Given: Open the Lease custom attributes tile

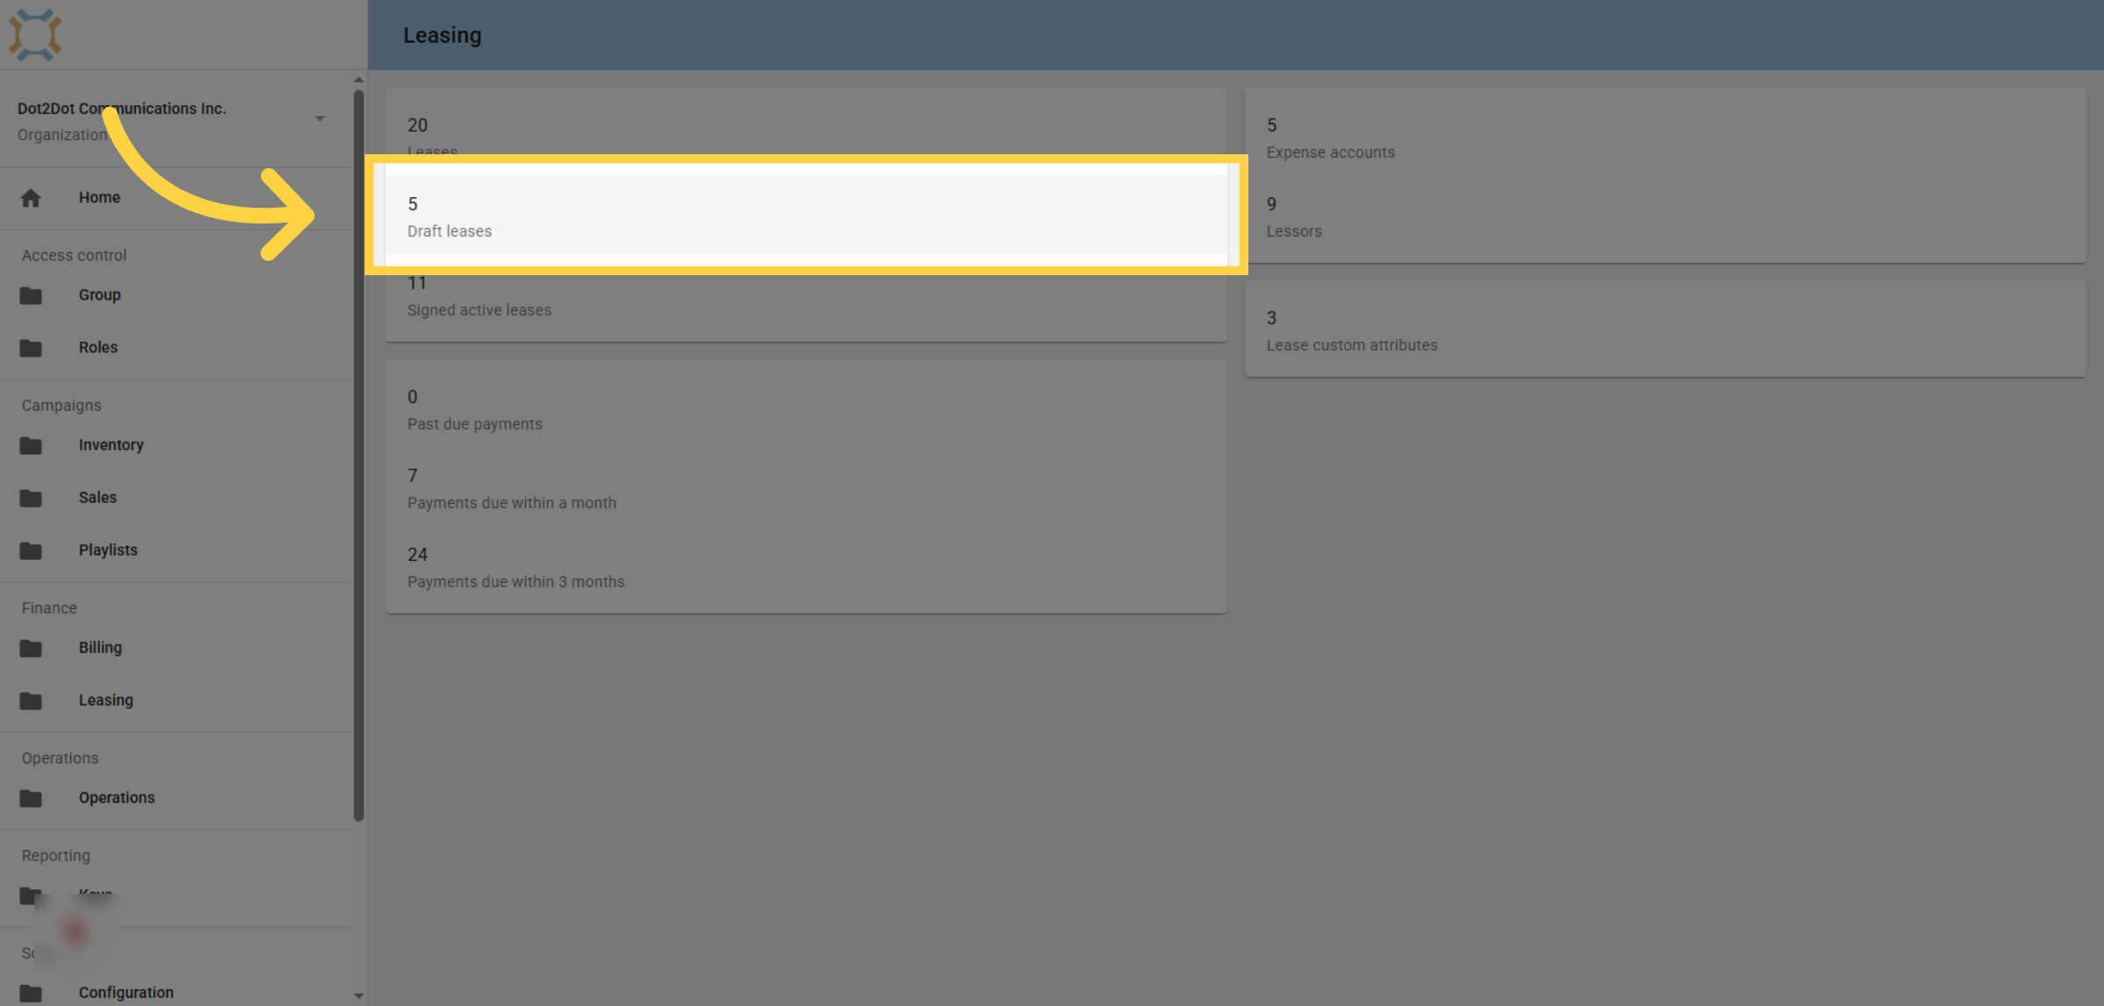Looking at the screenshot, I should coord(1666,329).
